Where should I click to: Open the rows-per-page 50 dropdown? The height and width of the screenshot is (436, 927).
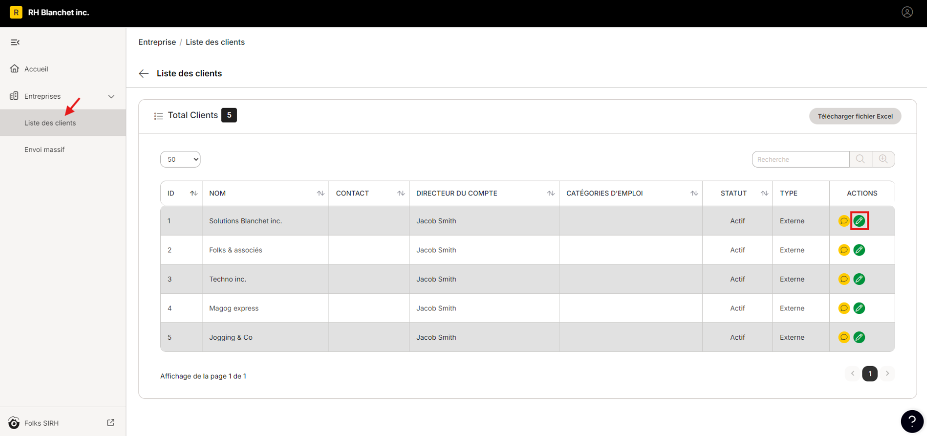click(180, 159)
